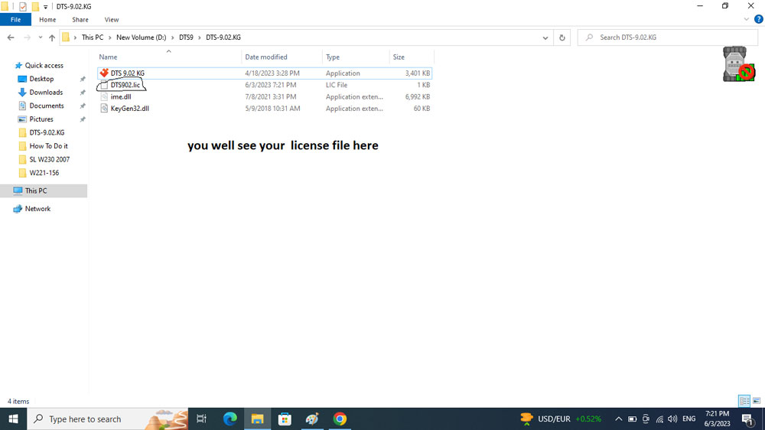Open Google Chrome from the taskbar
Screen dimensions: 765x430
pyautogui.click(x=340, y=419)
